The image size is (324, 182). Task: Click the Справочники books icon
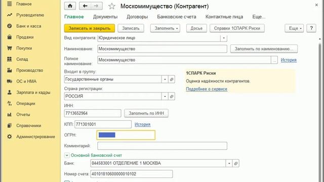click(x=9, y=125)
